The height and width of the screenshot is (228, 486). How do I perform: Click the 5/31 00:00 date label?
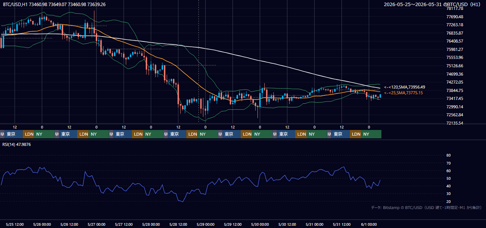[x=314, y=224]
